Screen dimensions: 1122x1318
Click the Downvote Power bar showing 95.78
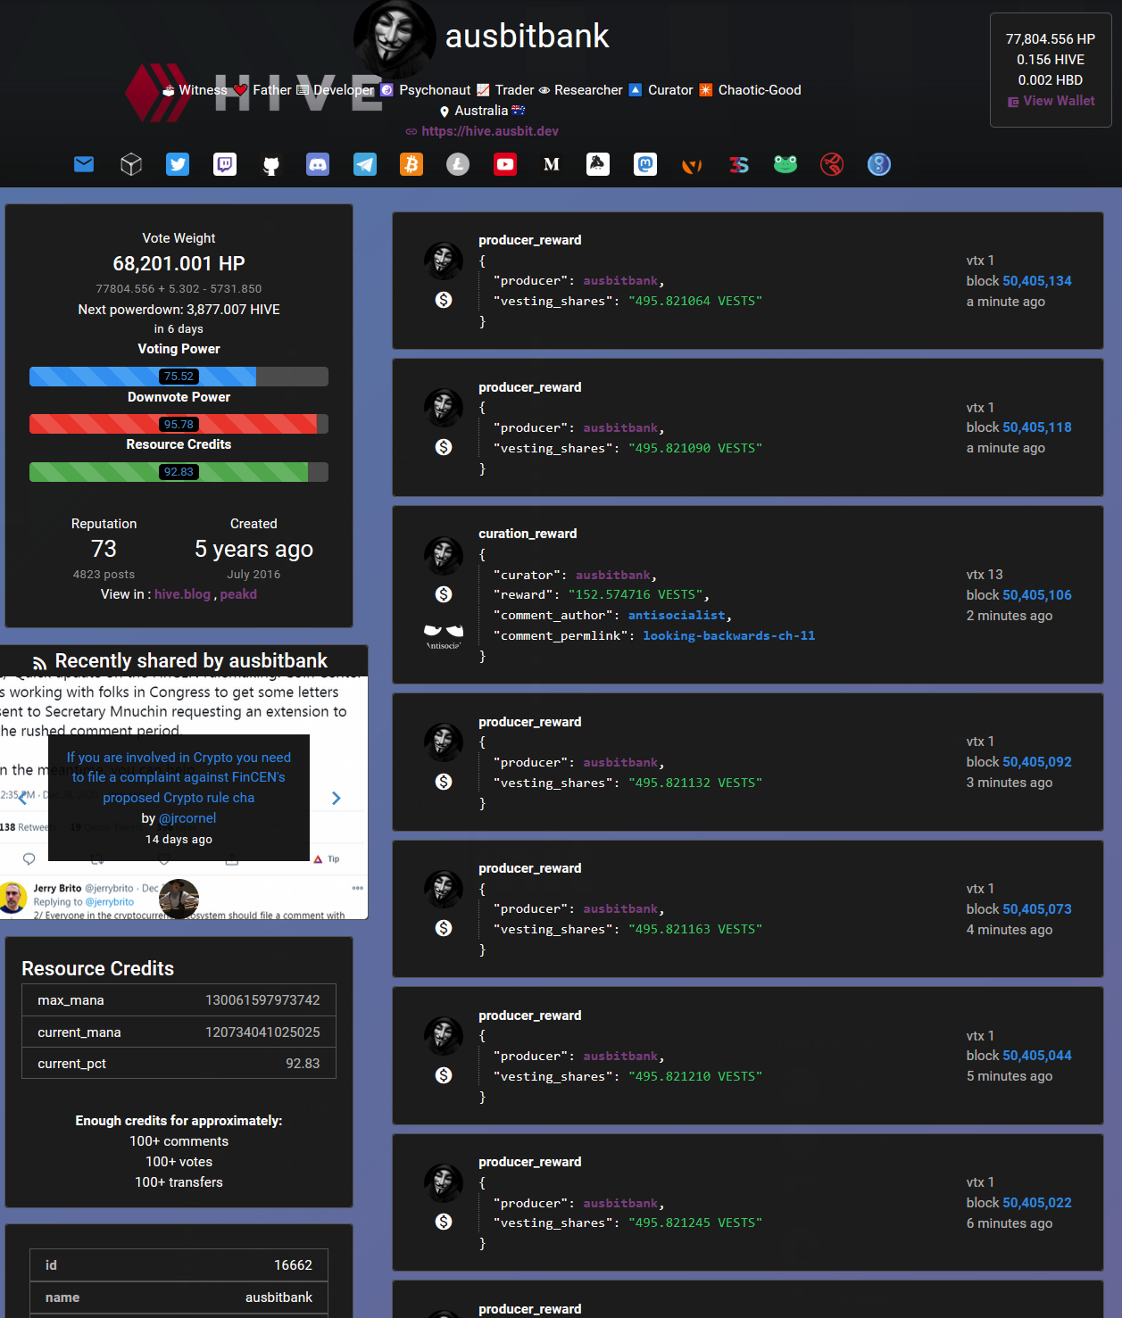tap(179, 424)
